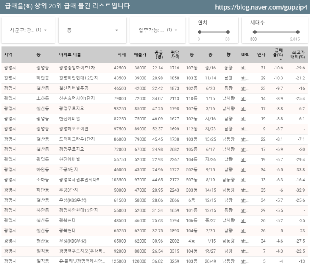Viewport: 310px width, 267px height.
Task: Open URL link for 유-플래닛광명역데시앙 row
Action: 244,261
